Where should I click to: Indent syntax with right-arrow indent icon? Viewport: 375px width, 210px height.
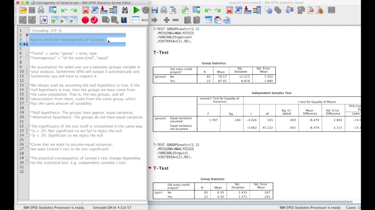[64, 20]
